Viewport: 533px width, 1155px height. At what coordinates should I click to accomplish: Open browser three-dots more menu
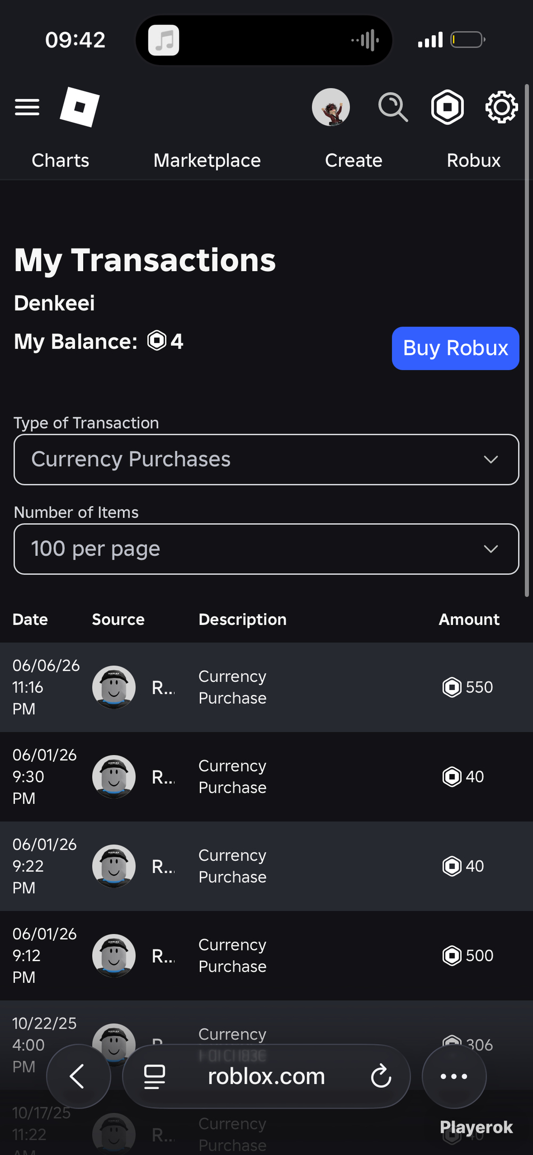pyautogui.click(x=454, y=1077)
